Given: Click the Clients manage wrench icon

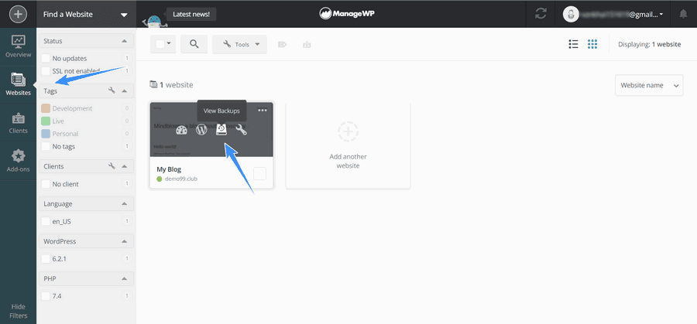Looking at the screenshot, I should 112,166.
